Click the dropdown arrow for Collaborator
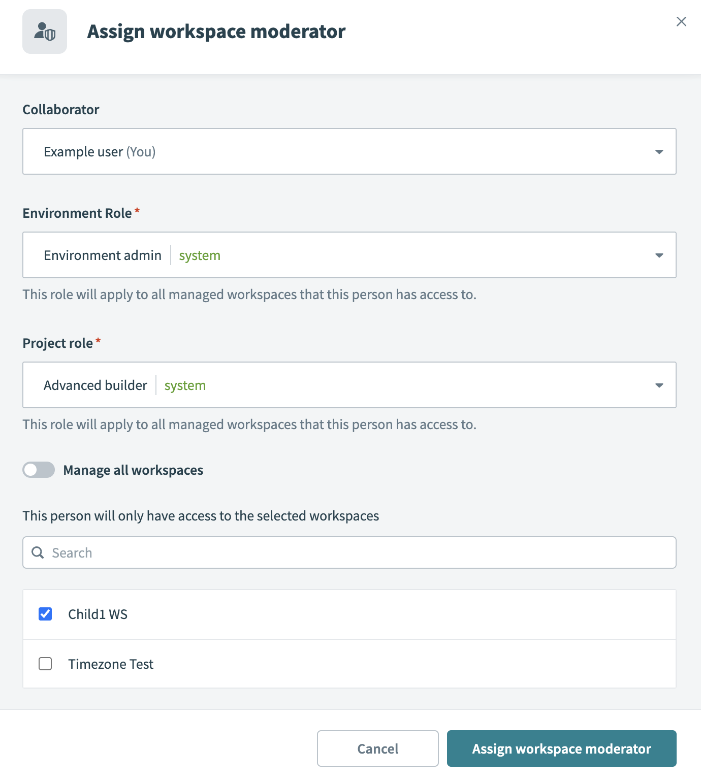Image resolution: width=701 pixels, height=782 pixels. [x=659, y=151]
